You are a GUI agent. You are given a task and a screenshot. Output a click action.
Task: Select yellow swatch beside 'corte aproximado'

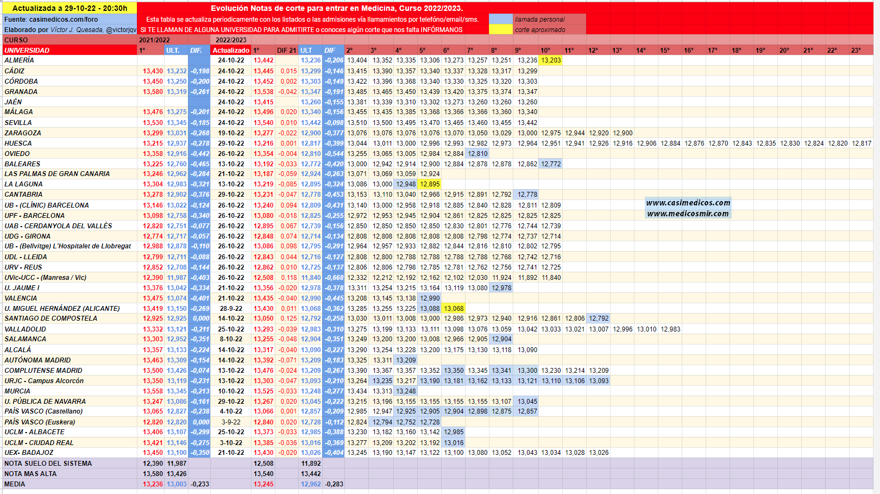[500, 29]
